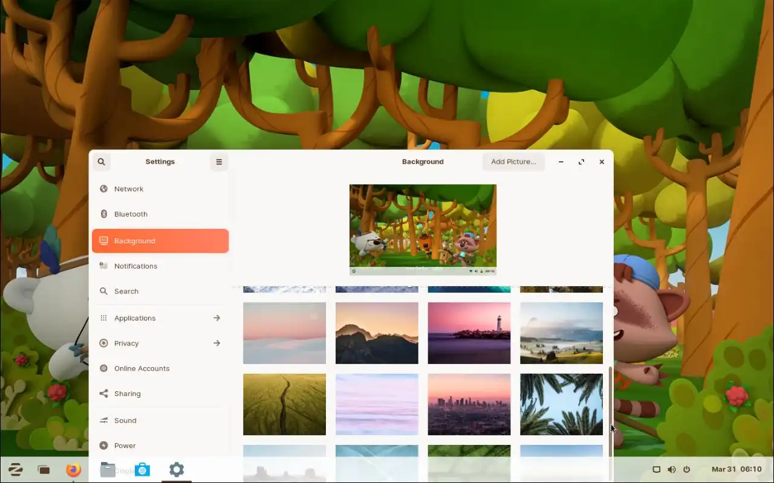
Task: Expand the Applications submenu arrow
Action: 216,318
